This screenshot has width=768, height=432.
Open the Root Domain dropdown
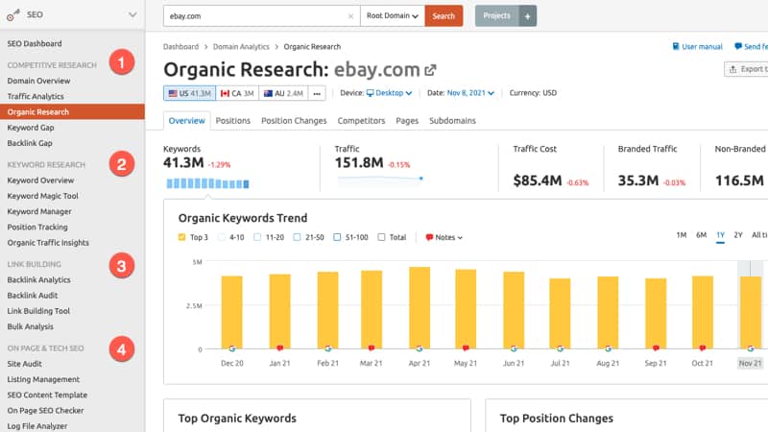pyautogui.click(x=393, y=15)
